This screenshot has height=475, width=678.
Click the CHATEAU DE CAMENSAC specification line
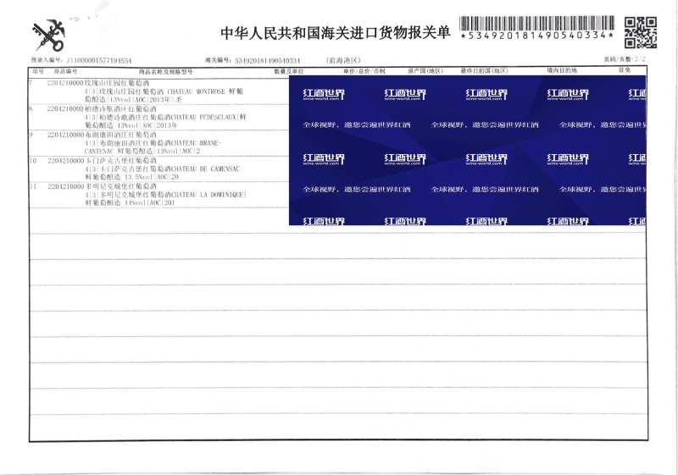coord(162,168)
